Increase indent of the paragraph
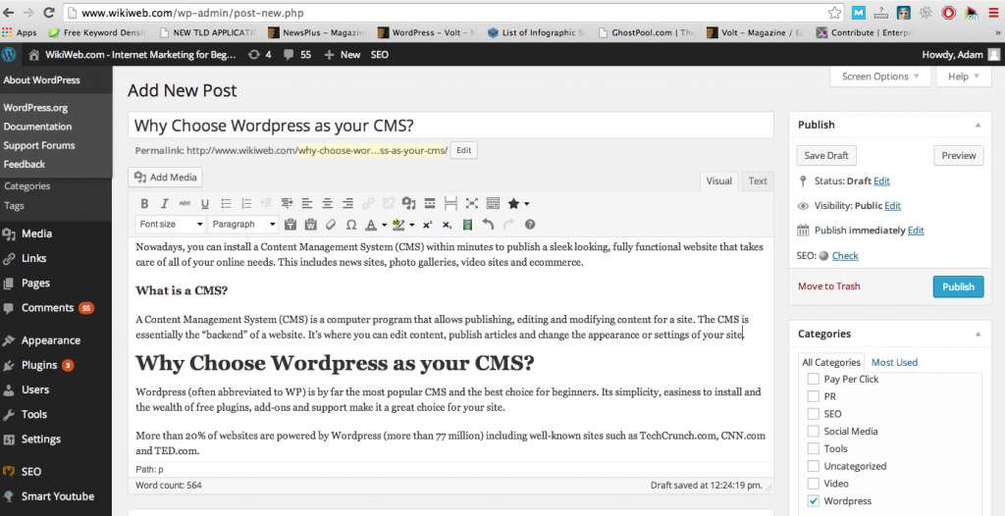Image resolution: width=1005 pixels, height=516 pixels. coord(288,204)
